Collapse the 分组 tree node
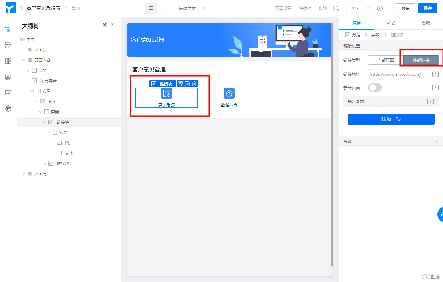The width and height of the screenshot is (443, 282). 36,101
